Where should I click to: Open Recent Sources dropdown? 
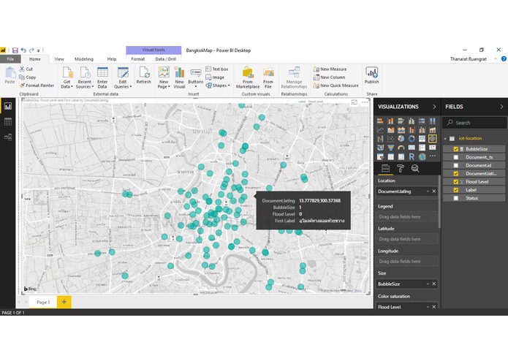[x=85, y=77]
